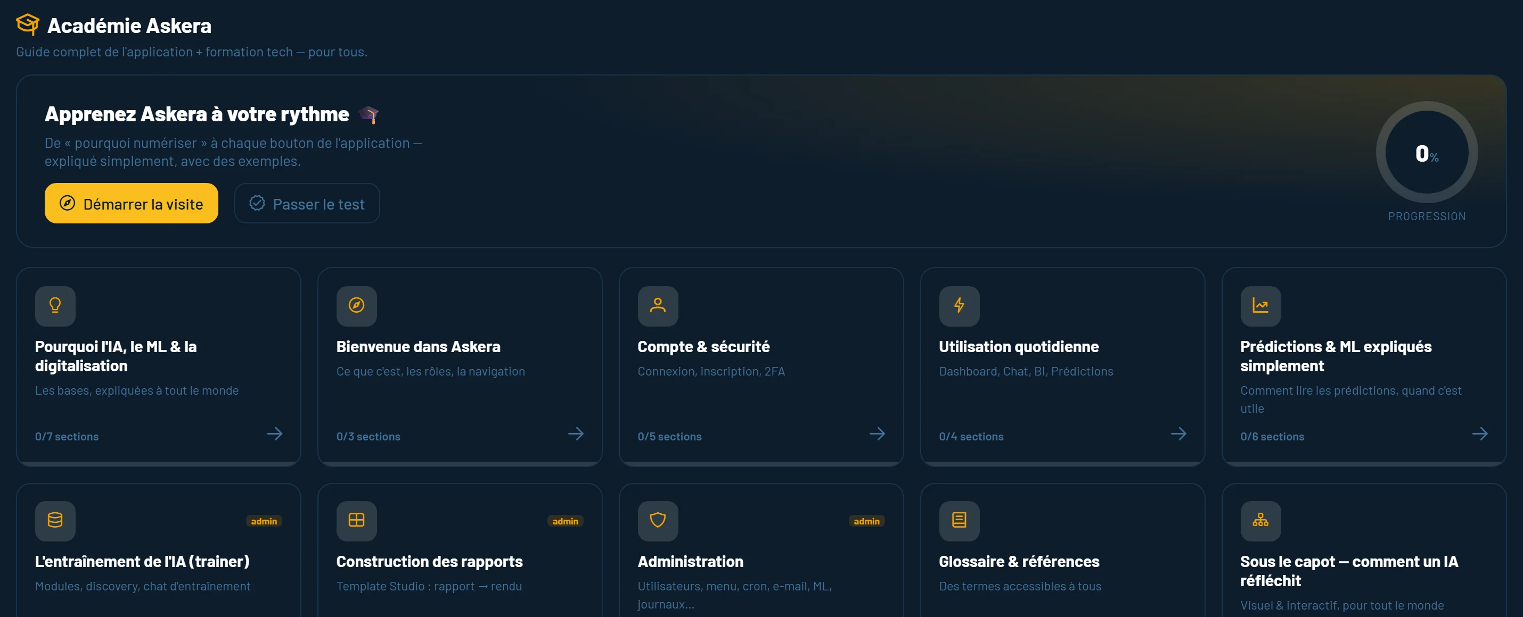Screen dimensions: 1523x617
Task: Open Utilisation quotidienne via its arrow
Action: coord(1178,434)
